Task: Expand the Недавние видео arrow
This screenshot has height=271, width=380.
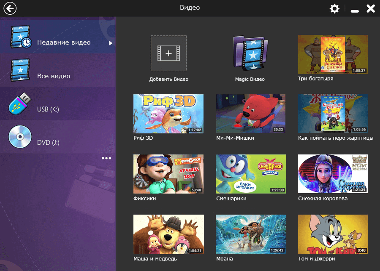Action: coord(111,43)
